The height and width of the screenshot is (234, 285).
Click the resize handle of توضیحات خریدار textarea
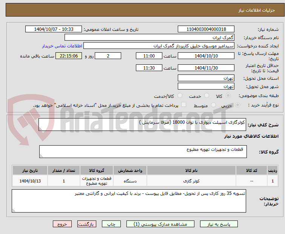point(14,210)
